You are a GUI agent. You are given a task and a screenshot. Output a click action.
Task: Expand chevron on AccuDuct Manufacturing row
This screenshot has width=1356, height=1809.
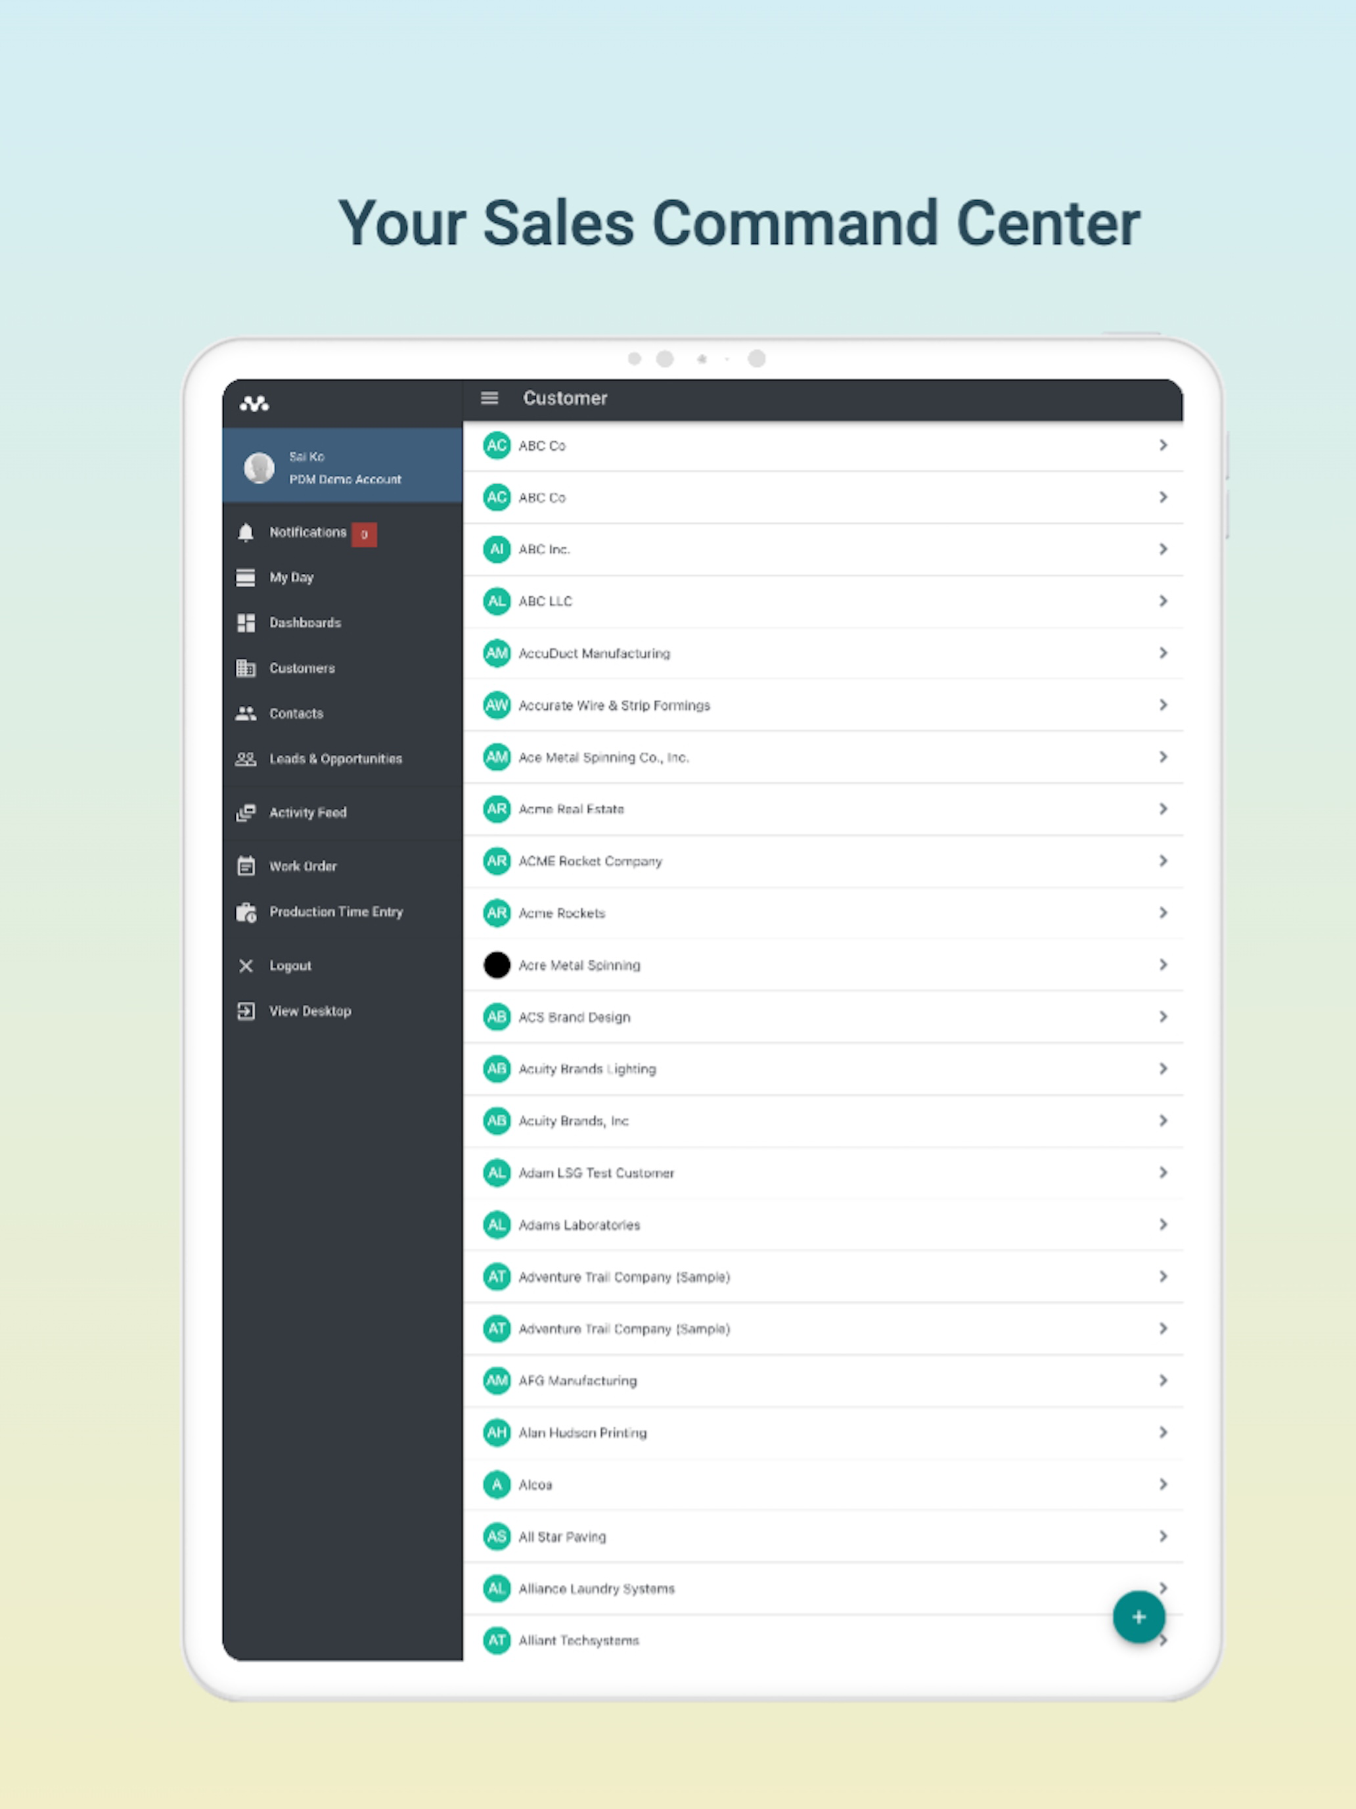(1162, 653)
